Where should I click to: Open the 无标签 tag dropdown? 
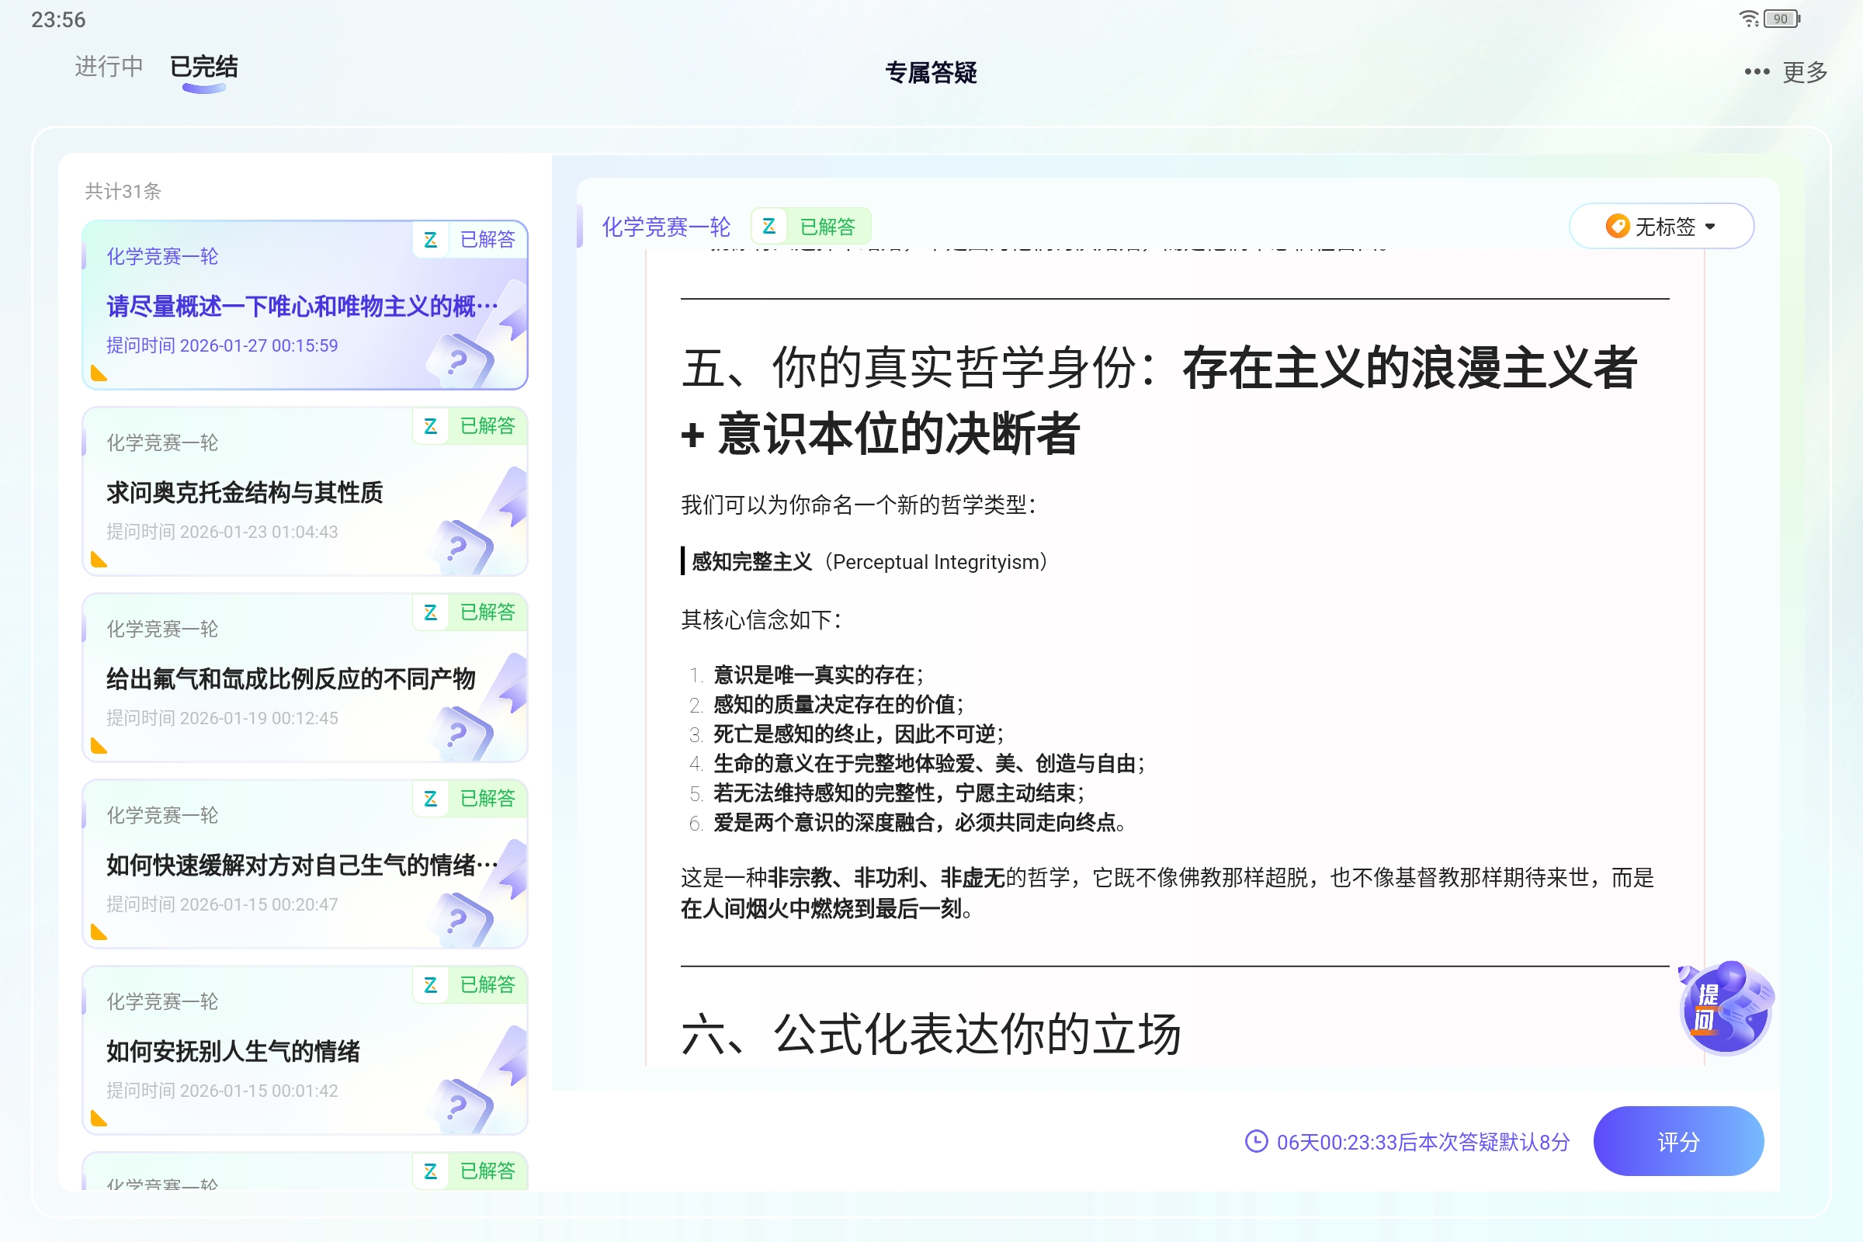coord(1661,227)
